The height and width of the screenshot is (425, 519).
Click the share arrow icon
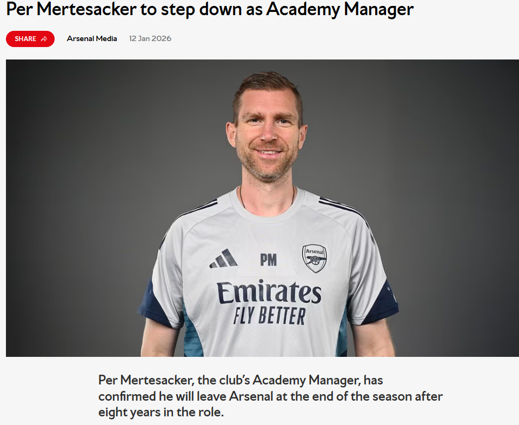[x=44, y=39]
